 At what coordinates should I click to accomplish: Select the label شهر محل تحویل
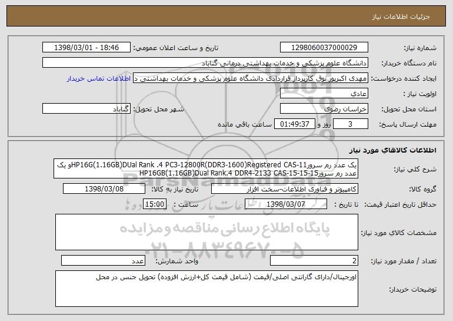click(159, 109)
